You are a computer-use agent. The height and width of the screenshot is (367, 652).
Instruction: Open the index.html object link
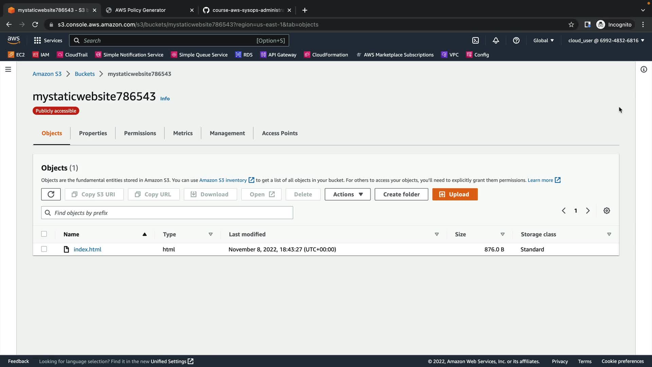[87, 249]
